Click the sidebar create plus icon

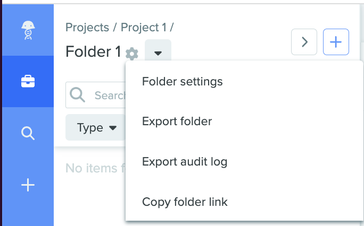[28, 185]
